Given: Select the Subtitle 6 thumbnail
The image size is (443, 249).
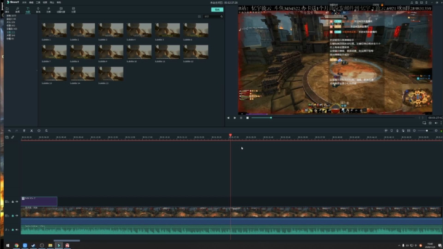Looking at the screenshot, I should coord(196,30).
